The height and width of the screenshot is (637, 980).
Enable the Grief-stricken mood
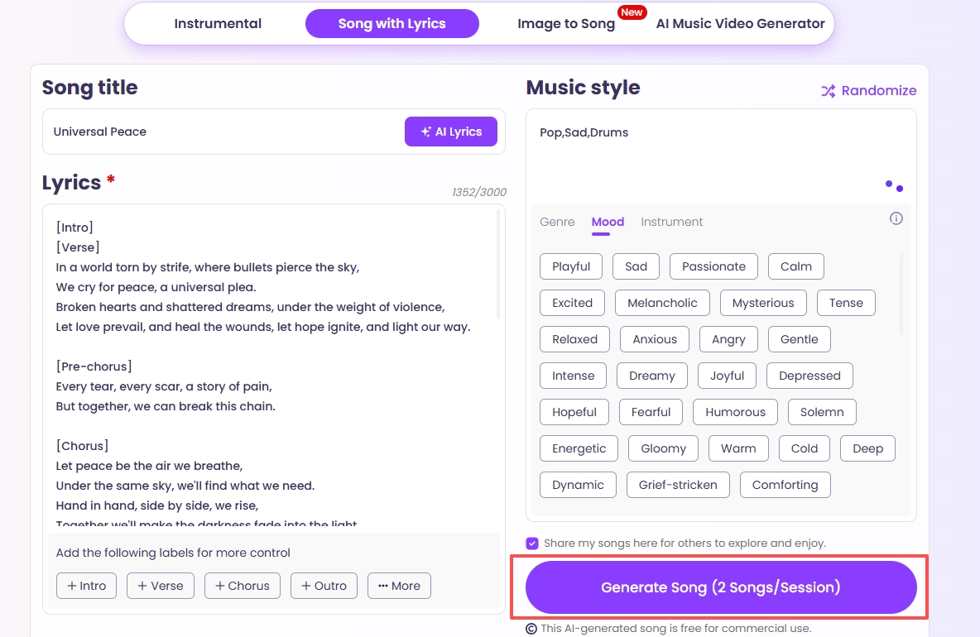(678, 484)
